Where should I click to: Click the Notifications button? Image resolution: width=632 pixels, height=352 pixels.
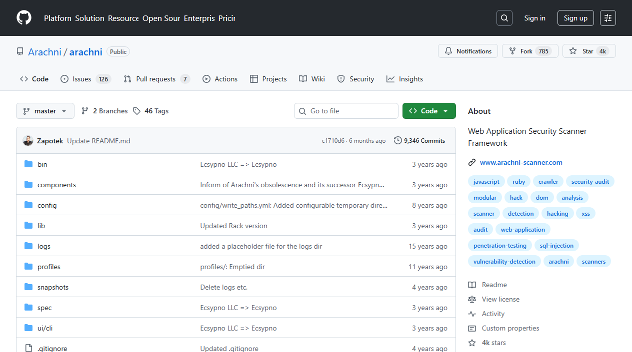[x=468, y=51]
